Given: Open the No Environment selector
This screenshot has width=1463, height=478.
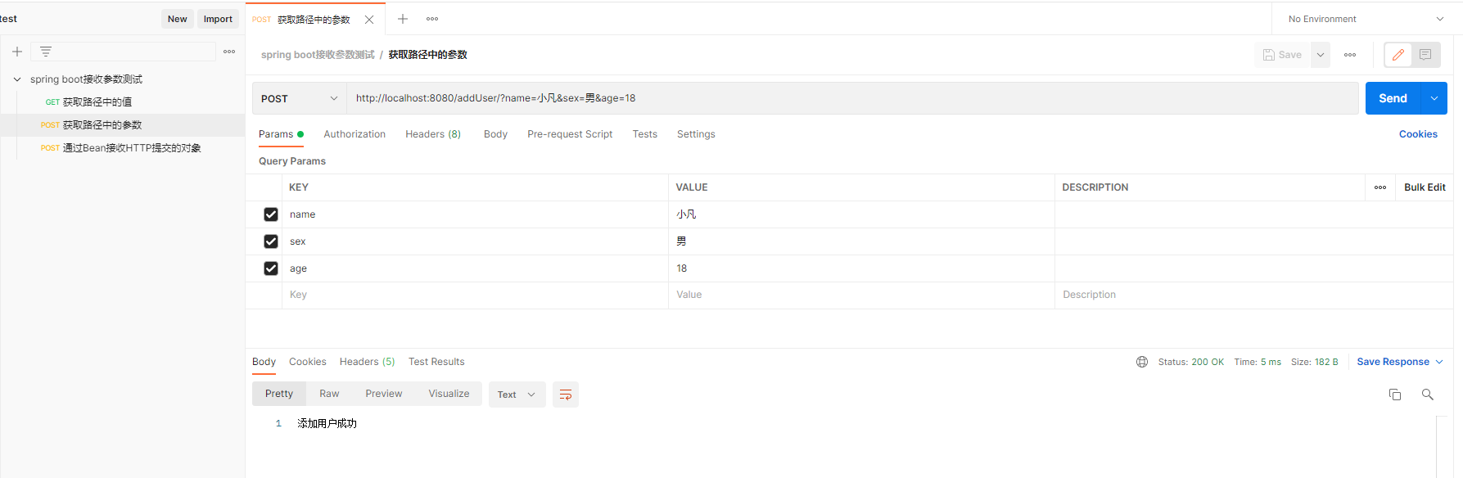Looking at the screenshot, I should (x=1366, y=19).
